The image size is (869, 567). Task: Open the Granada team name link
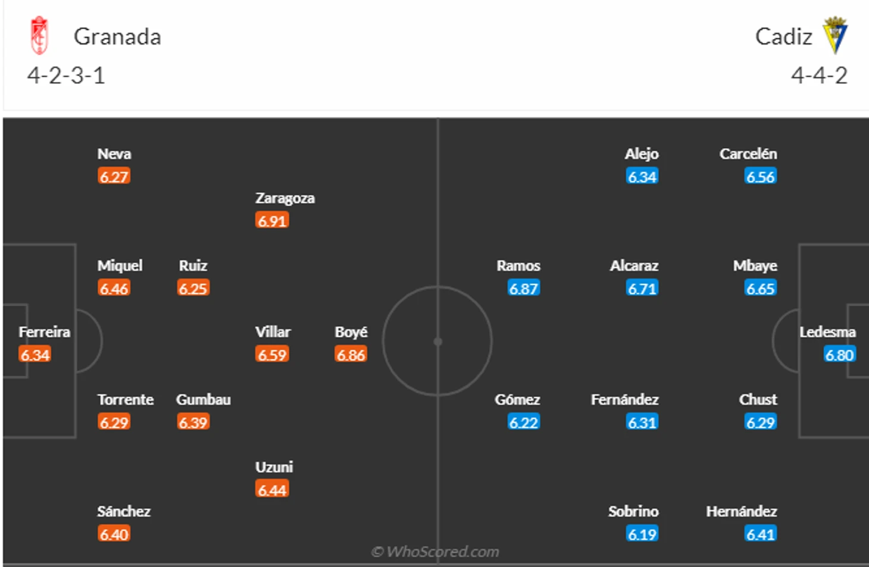point(117,37)
